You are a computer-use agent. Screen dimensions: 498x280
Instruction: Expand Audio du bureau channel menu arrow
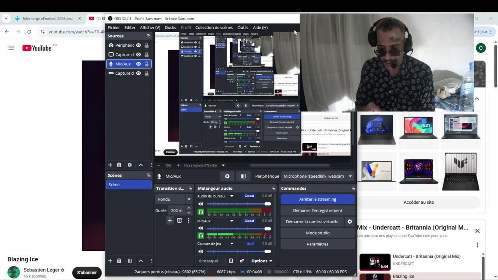pos(231,196)
